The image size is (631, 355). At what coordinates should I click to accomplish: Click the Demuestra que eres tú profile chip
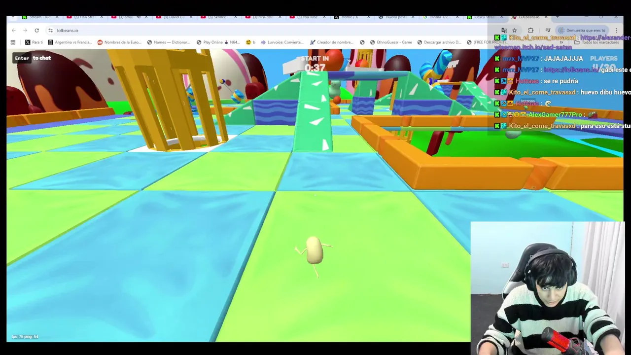[x=582, y=31]
